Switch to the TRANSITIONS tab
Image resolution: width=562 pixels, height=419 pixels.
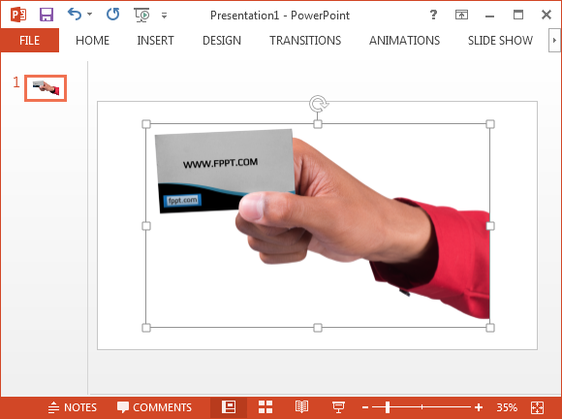pyautogui.click(x=305, y=40)
